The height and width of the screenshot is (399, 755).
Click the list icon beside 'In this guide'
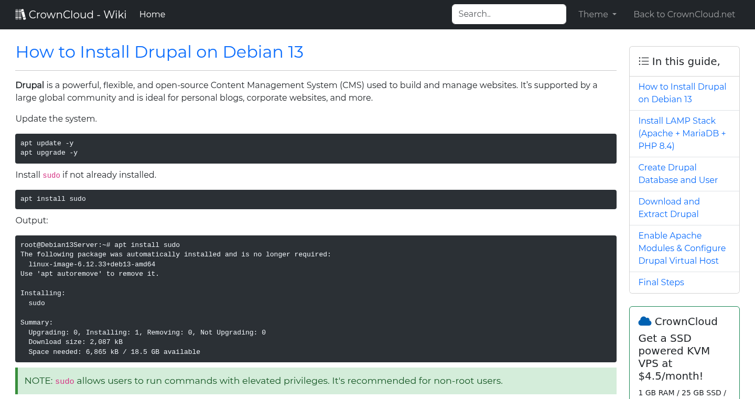pos(643,61)
